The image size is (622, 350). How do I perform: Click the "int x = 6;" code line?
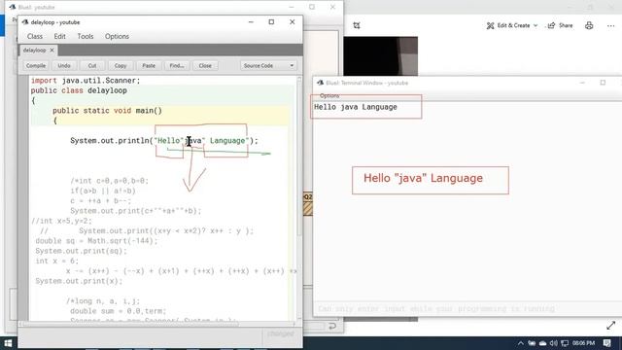(x=56, y=262)
